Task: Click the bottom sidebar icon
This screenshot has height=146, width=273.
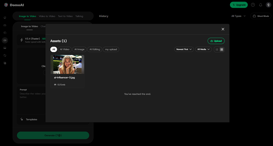Action: (x=5, y=63)
